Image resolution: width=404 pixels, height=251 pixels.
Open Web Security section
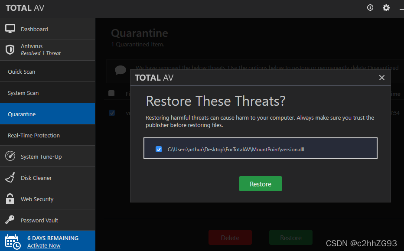[47, 199]
